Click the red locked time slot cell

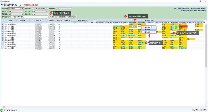(x=183, y=26)
